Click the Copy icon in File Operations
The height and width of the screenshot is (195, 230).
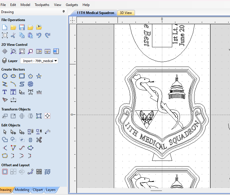coord(22,35)
